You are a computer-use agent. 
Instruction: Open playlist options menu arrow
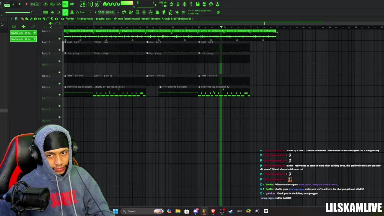coord(12,19)
